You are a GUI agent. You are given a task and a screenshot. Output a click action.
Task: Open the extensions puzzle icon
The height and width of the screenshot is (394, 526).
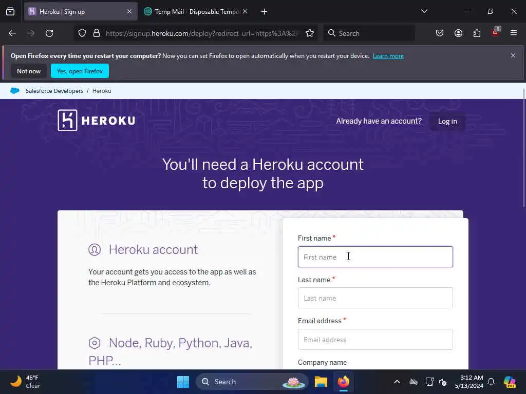pos(477,33)
